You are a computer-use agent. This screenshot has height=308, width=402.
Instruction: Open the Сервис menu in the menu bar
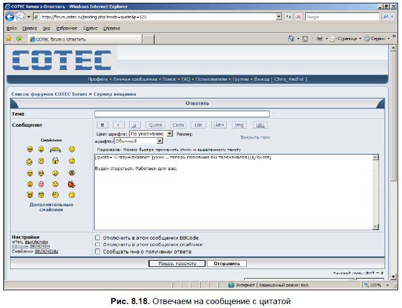(x=90, y=28)
